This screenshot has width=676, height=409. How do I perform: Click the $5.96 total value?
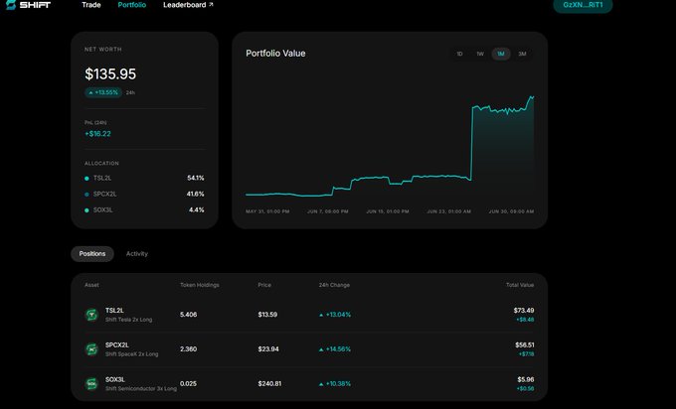tap(526, 379)
